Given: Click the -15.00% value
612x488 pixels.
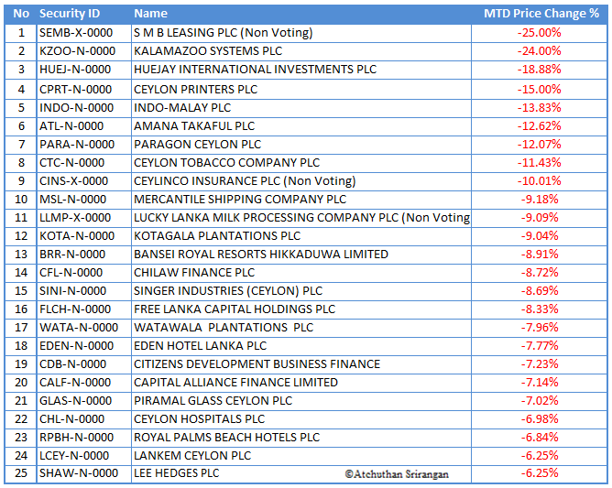Looking at the screenshot, I should 539,90.
